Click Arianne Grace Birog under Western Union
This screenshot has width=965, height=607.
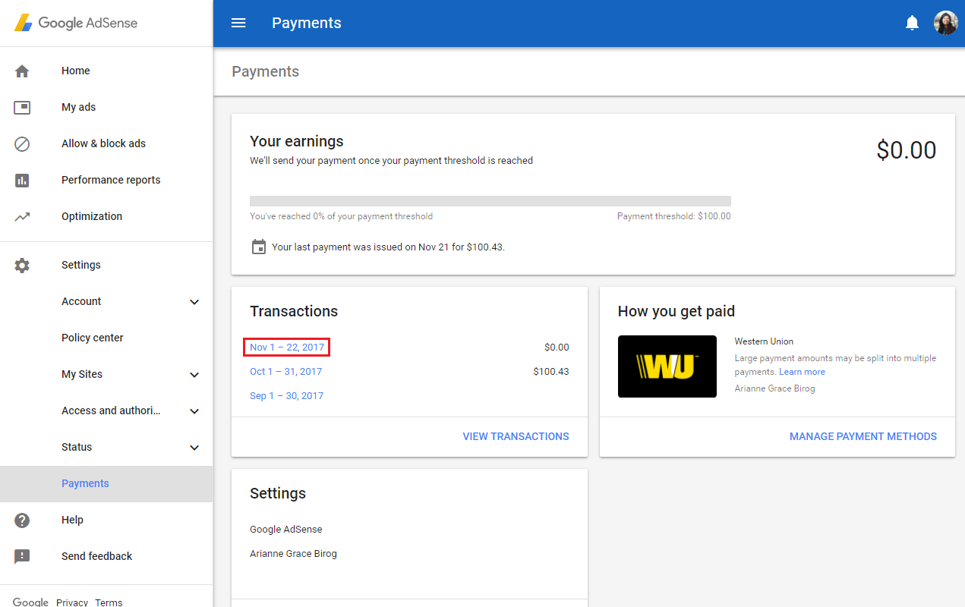point(775,388)
